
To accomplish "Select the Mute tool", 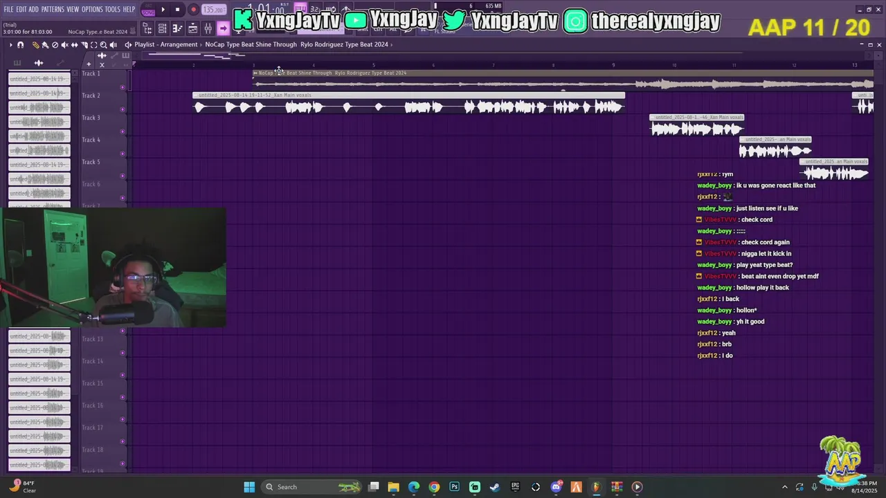I will pyautogui.click(x=64, y=45).
